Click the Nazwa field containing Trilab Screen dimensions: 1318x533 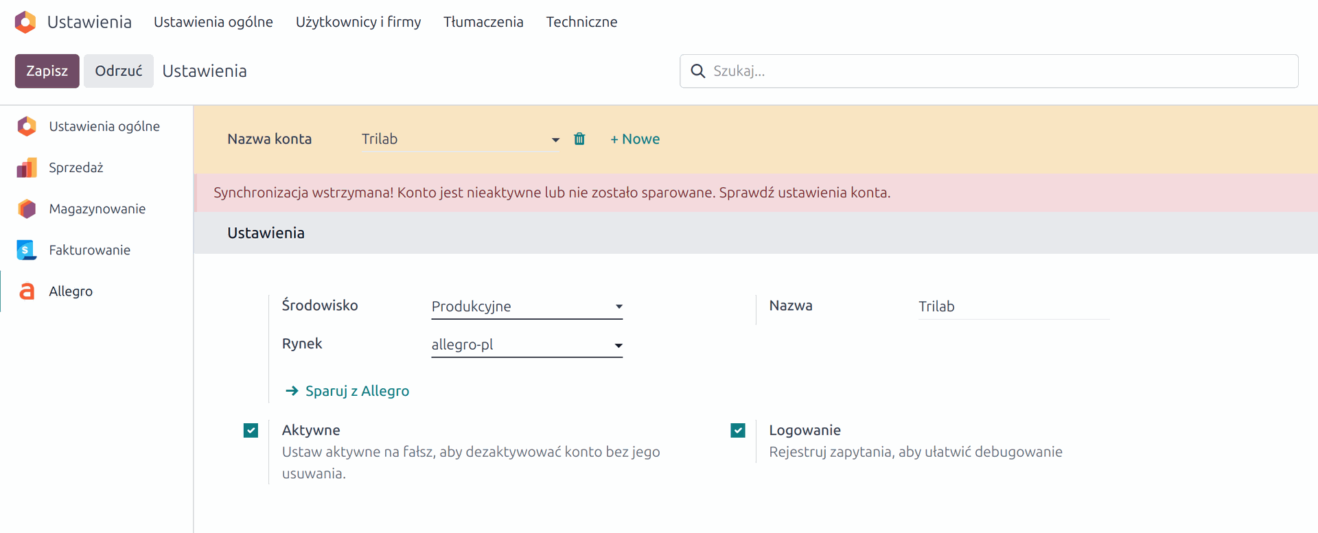click(1014, 307)
